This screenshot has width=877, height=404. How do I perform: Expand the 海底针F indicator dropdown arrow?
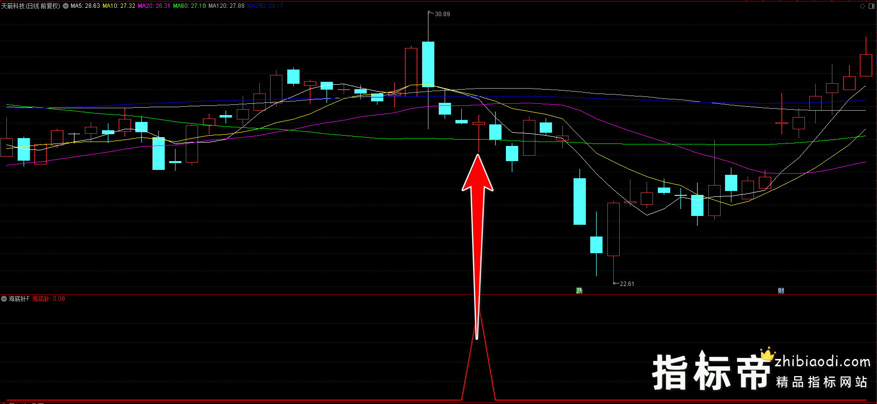[4, 299]
